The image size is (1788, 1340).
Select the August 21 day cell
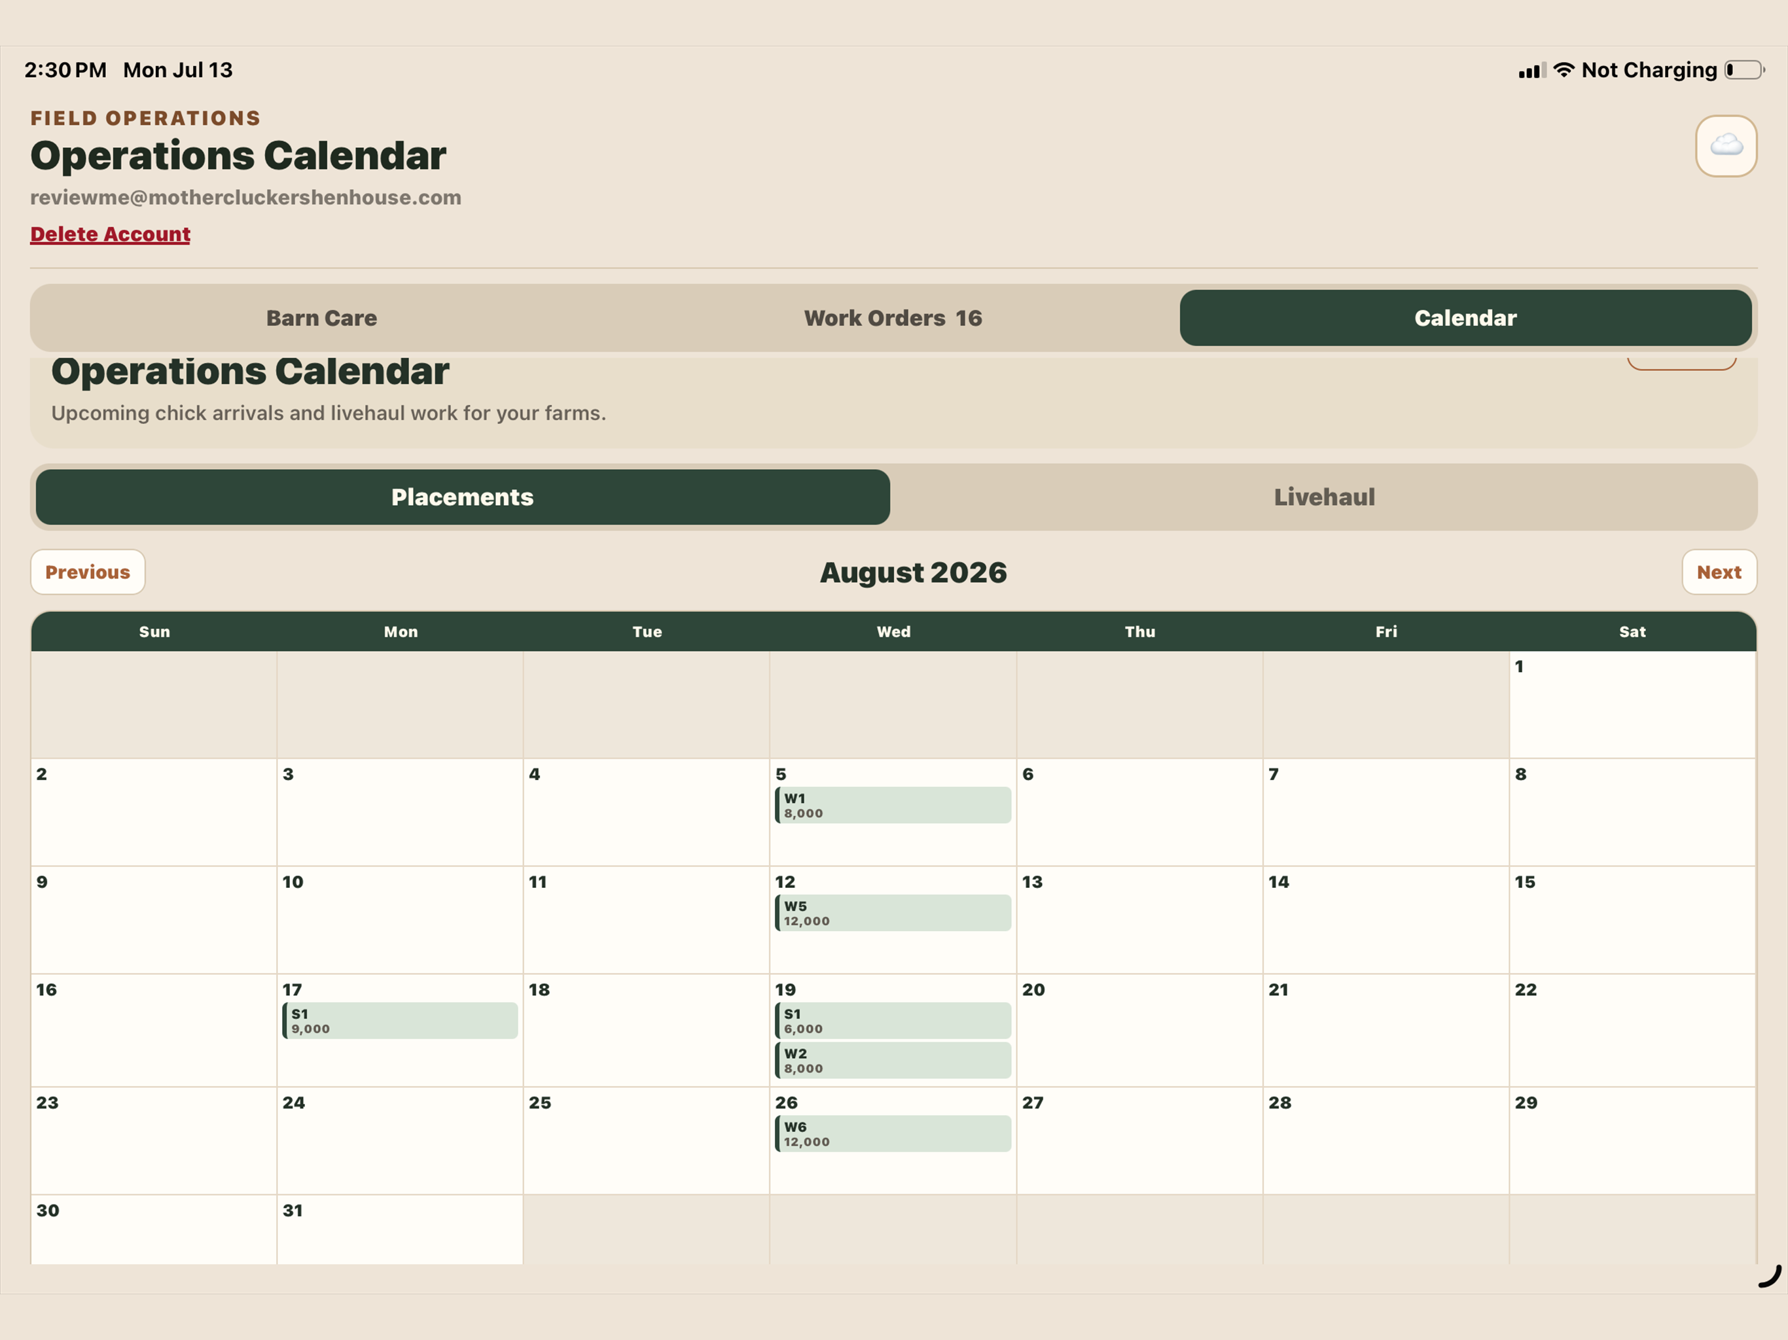click(1386, 1031)
